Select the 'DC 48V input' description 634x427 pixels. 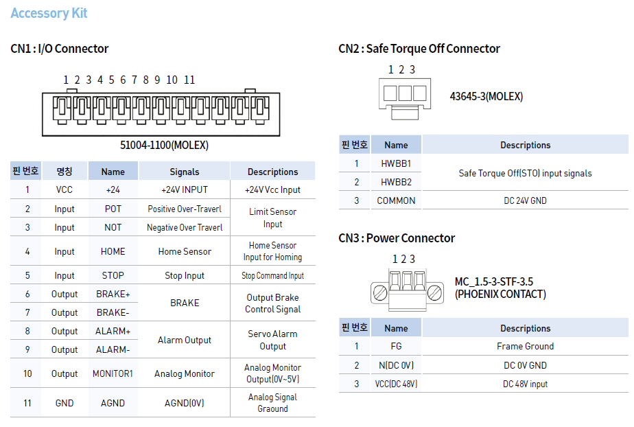click(x=525, y=384)
